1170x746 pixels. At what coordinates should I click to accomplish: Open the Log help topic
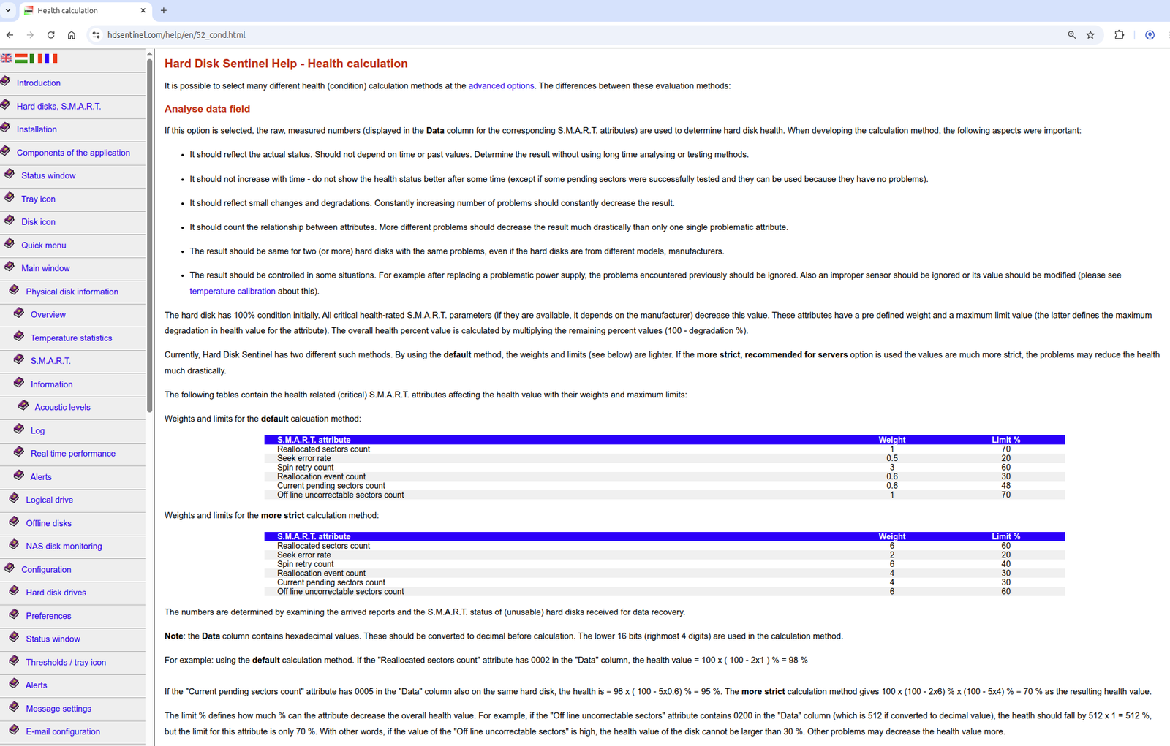click(37, 431)
